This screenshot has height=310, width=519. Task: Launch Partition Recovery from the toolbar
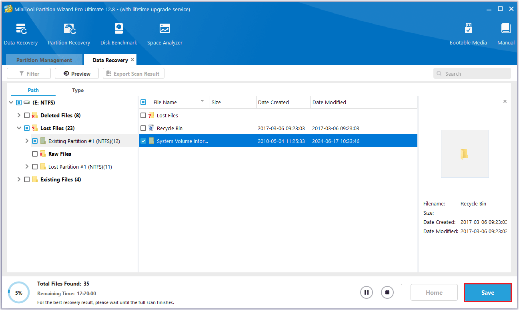click(x=70, y=29)
